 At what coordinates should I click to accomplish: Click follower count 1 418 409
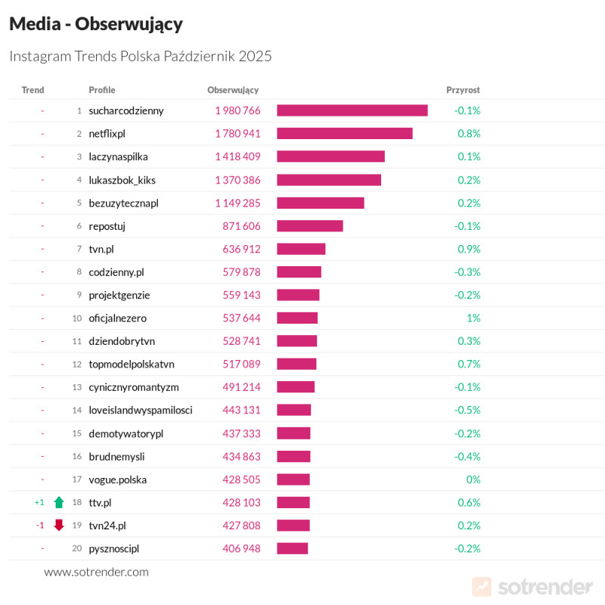tap(237, 157)
